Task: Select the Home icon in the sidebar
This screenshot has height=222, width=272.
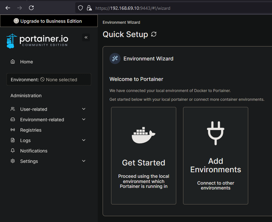Action: coord(12,61)
